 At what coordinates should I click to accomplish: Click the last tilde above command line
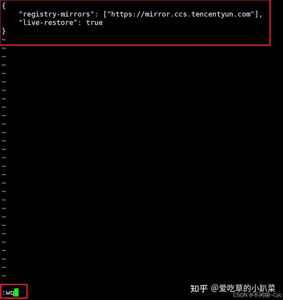4,275
